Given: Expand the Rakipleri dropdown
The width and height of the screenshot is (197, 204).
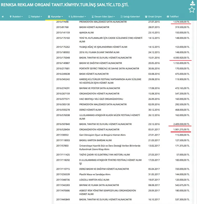Looking at the screenshot, I should [35, 17].
